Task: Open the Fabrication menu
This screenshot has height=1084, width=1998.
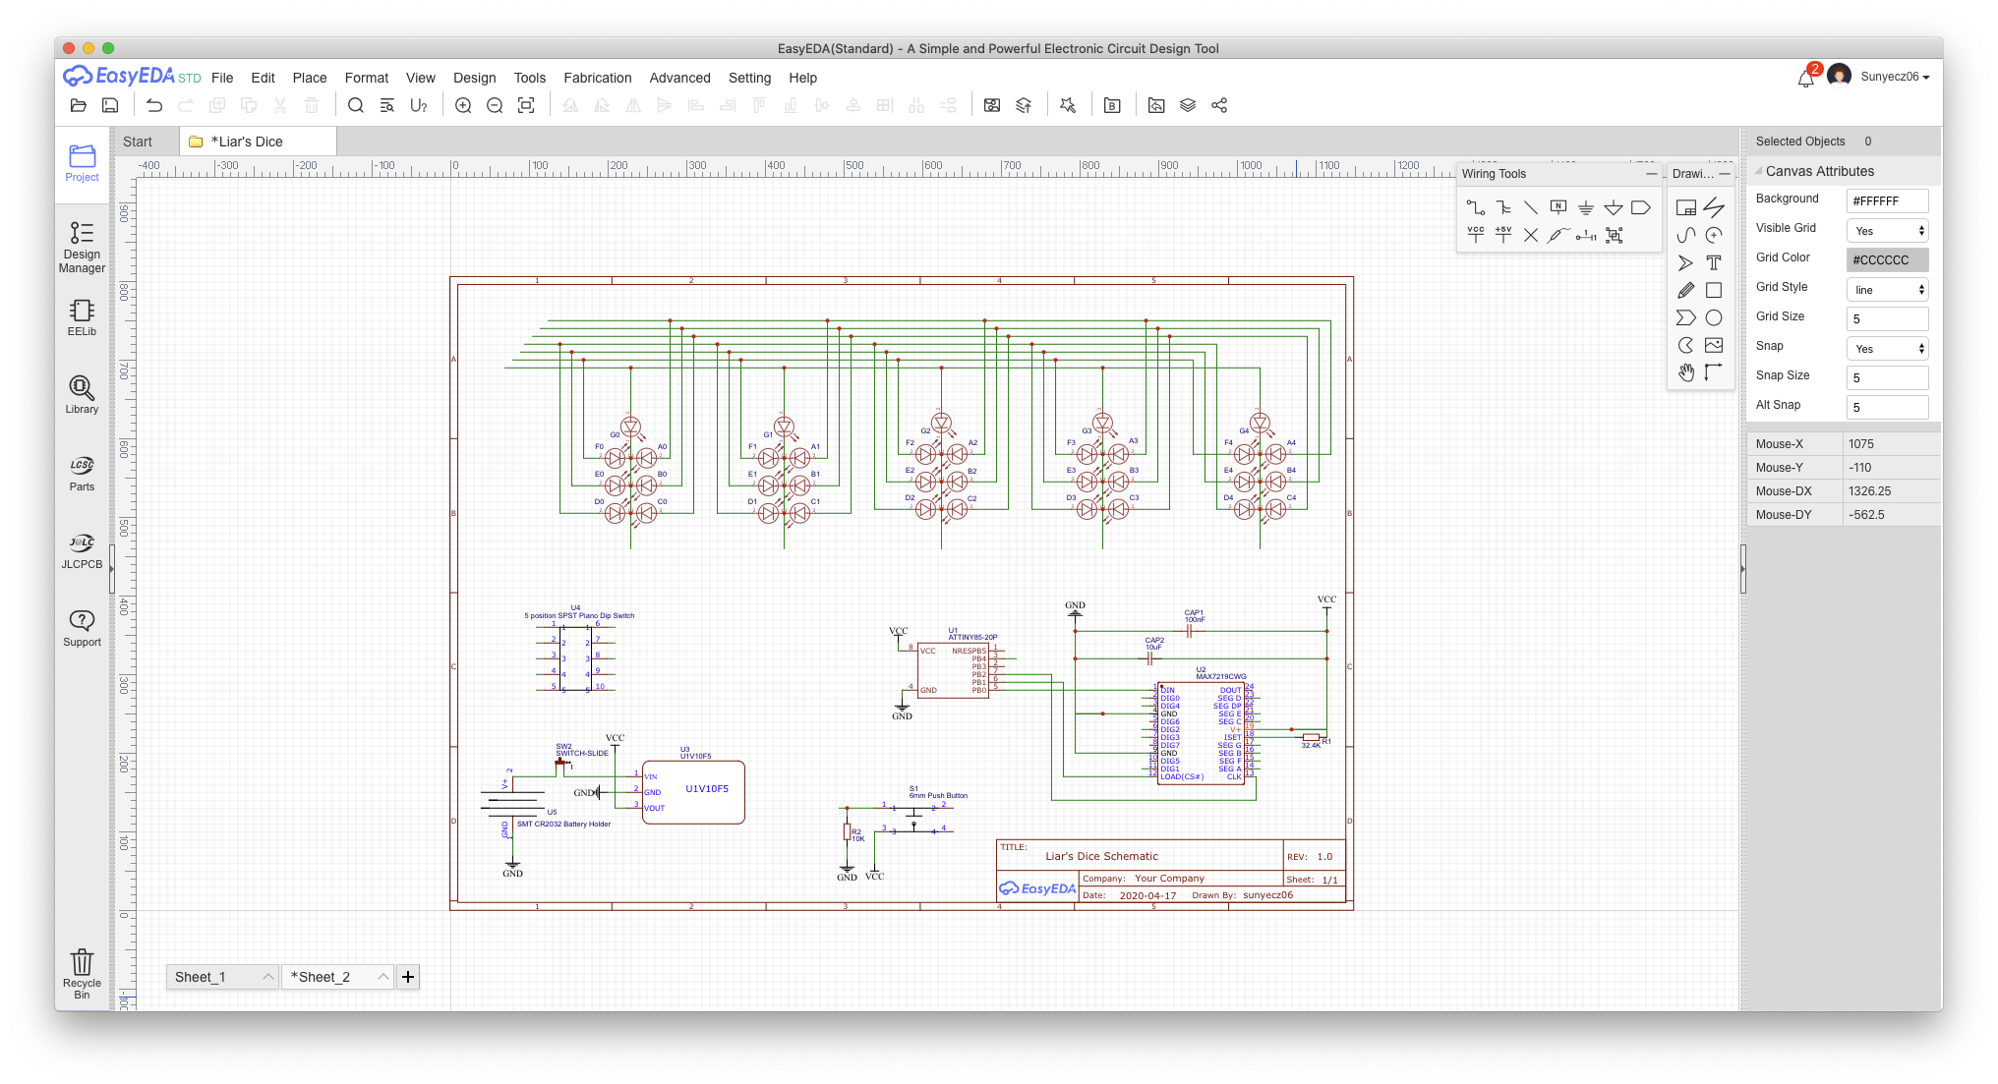Action: click(x=597, y=78)
